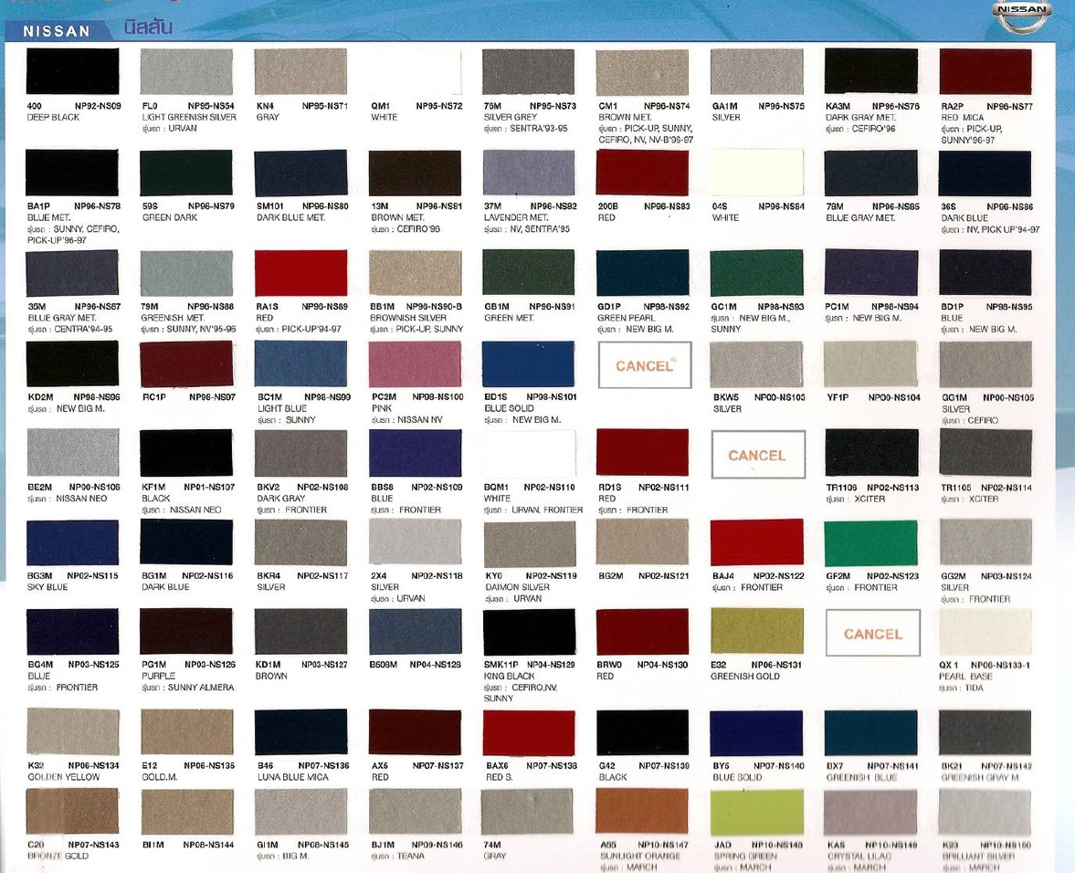Image resolution: width=1075 pixels, height=873 pixels.
Task: Select the E32 Greenish Gold swatch
Action: click(x=757, y=631)
